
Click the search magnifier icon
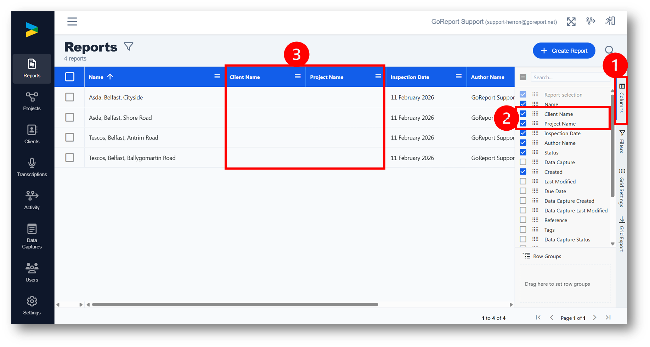pyautogui.click(x=609, y=50)
